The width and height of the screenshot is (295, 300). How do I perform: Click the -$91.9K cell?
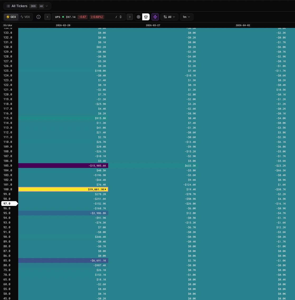(x=63, y=218)
